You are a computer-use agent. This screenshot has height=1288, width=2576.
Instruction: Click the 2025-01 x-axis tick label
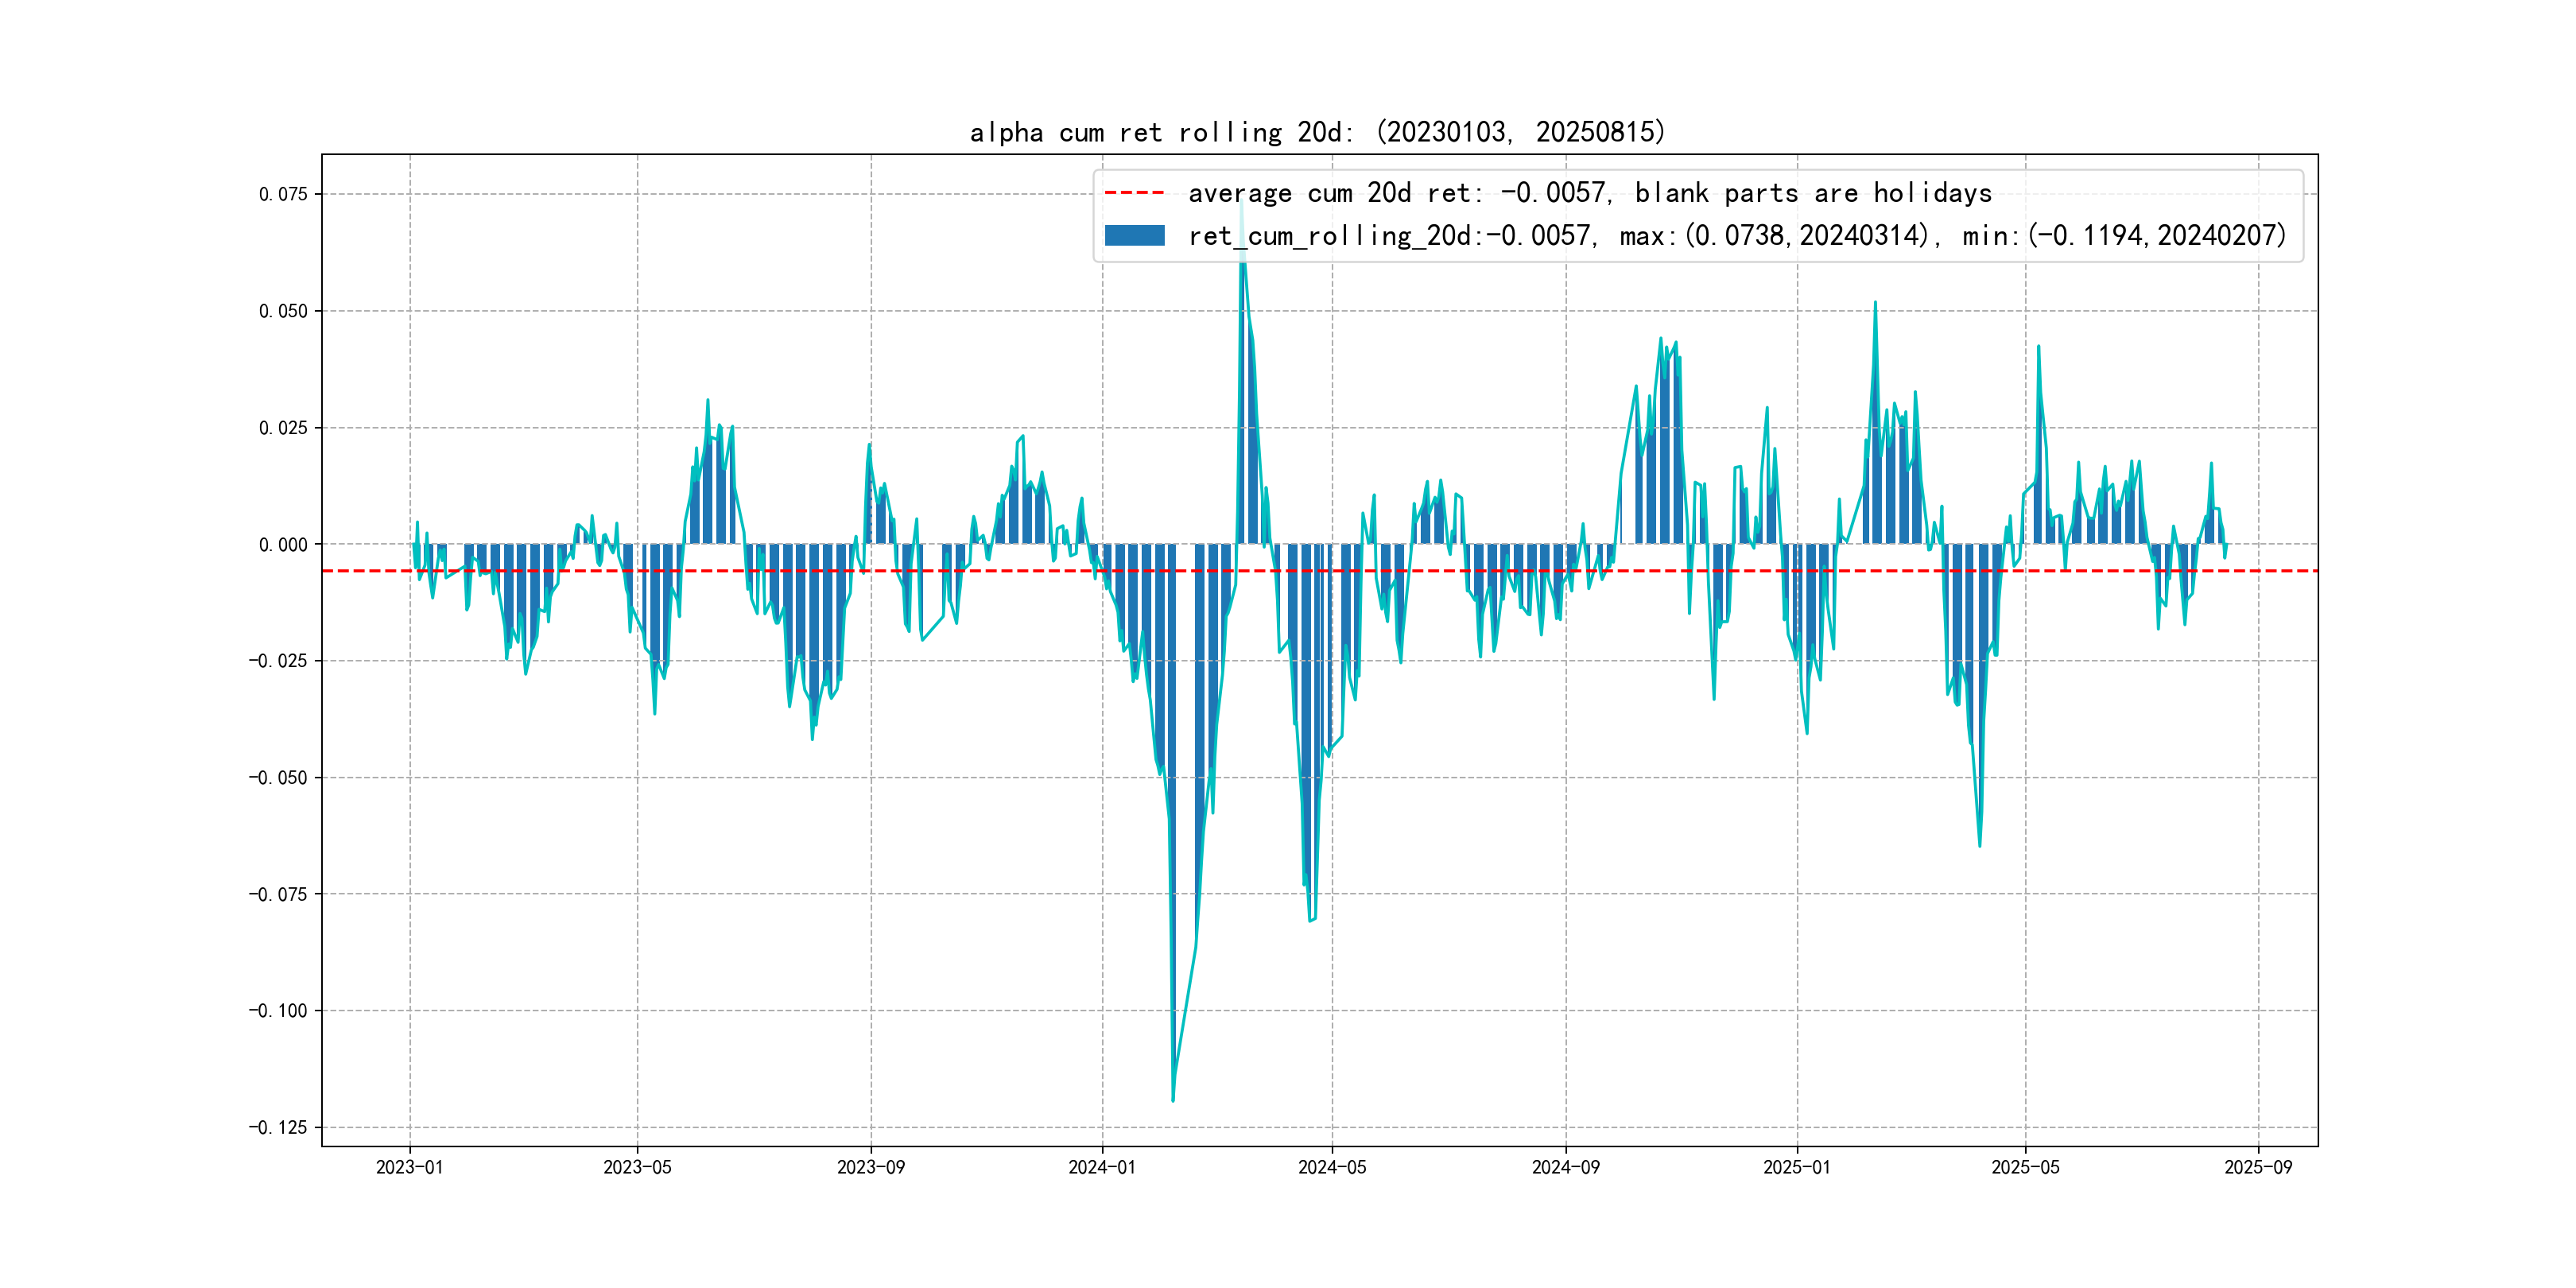[x=1796, y=1167]
